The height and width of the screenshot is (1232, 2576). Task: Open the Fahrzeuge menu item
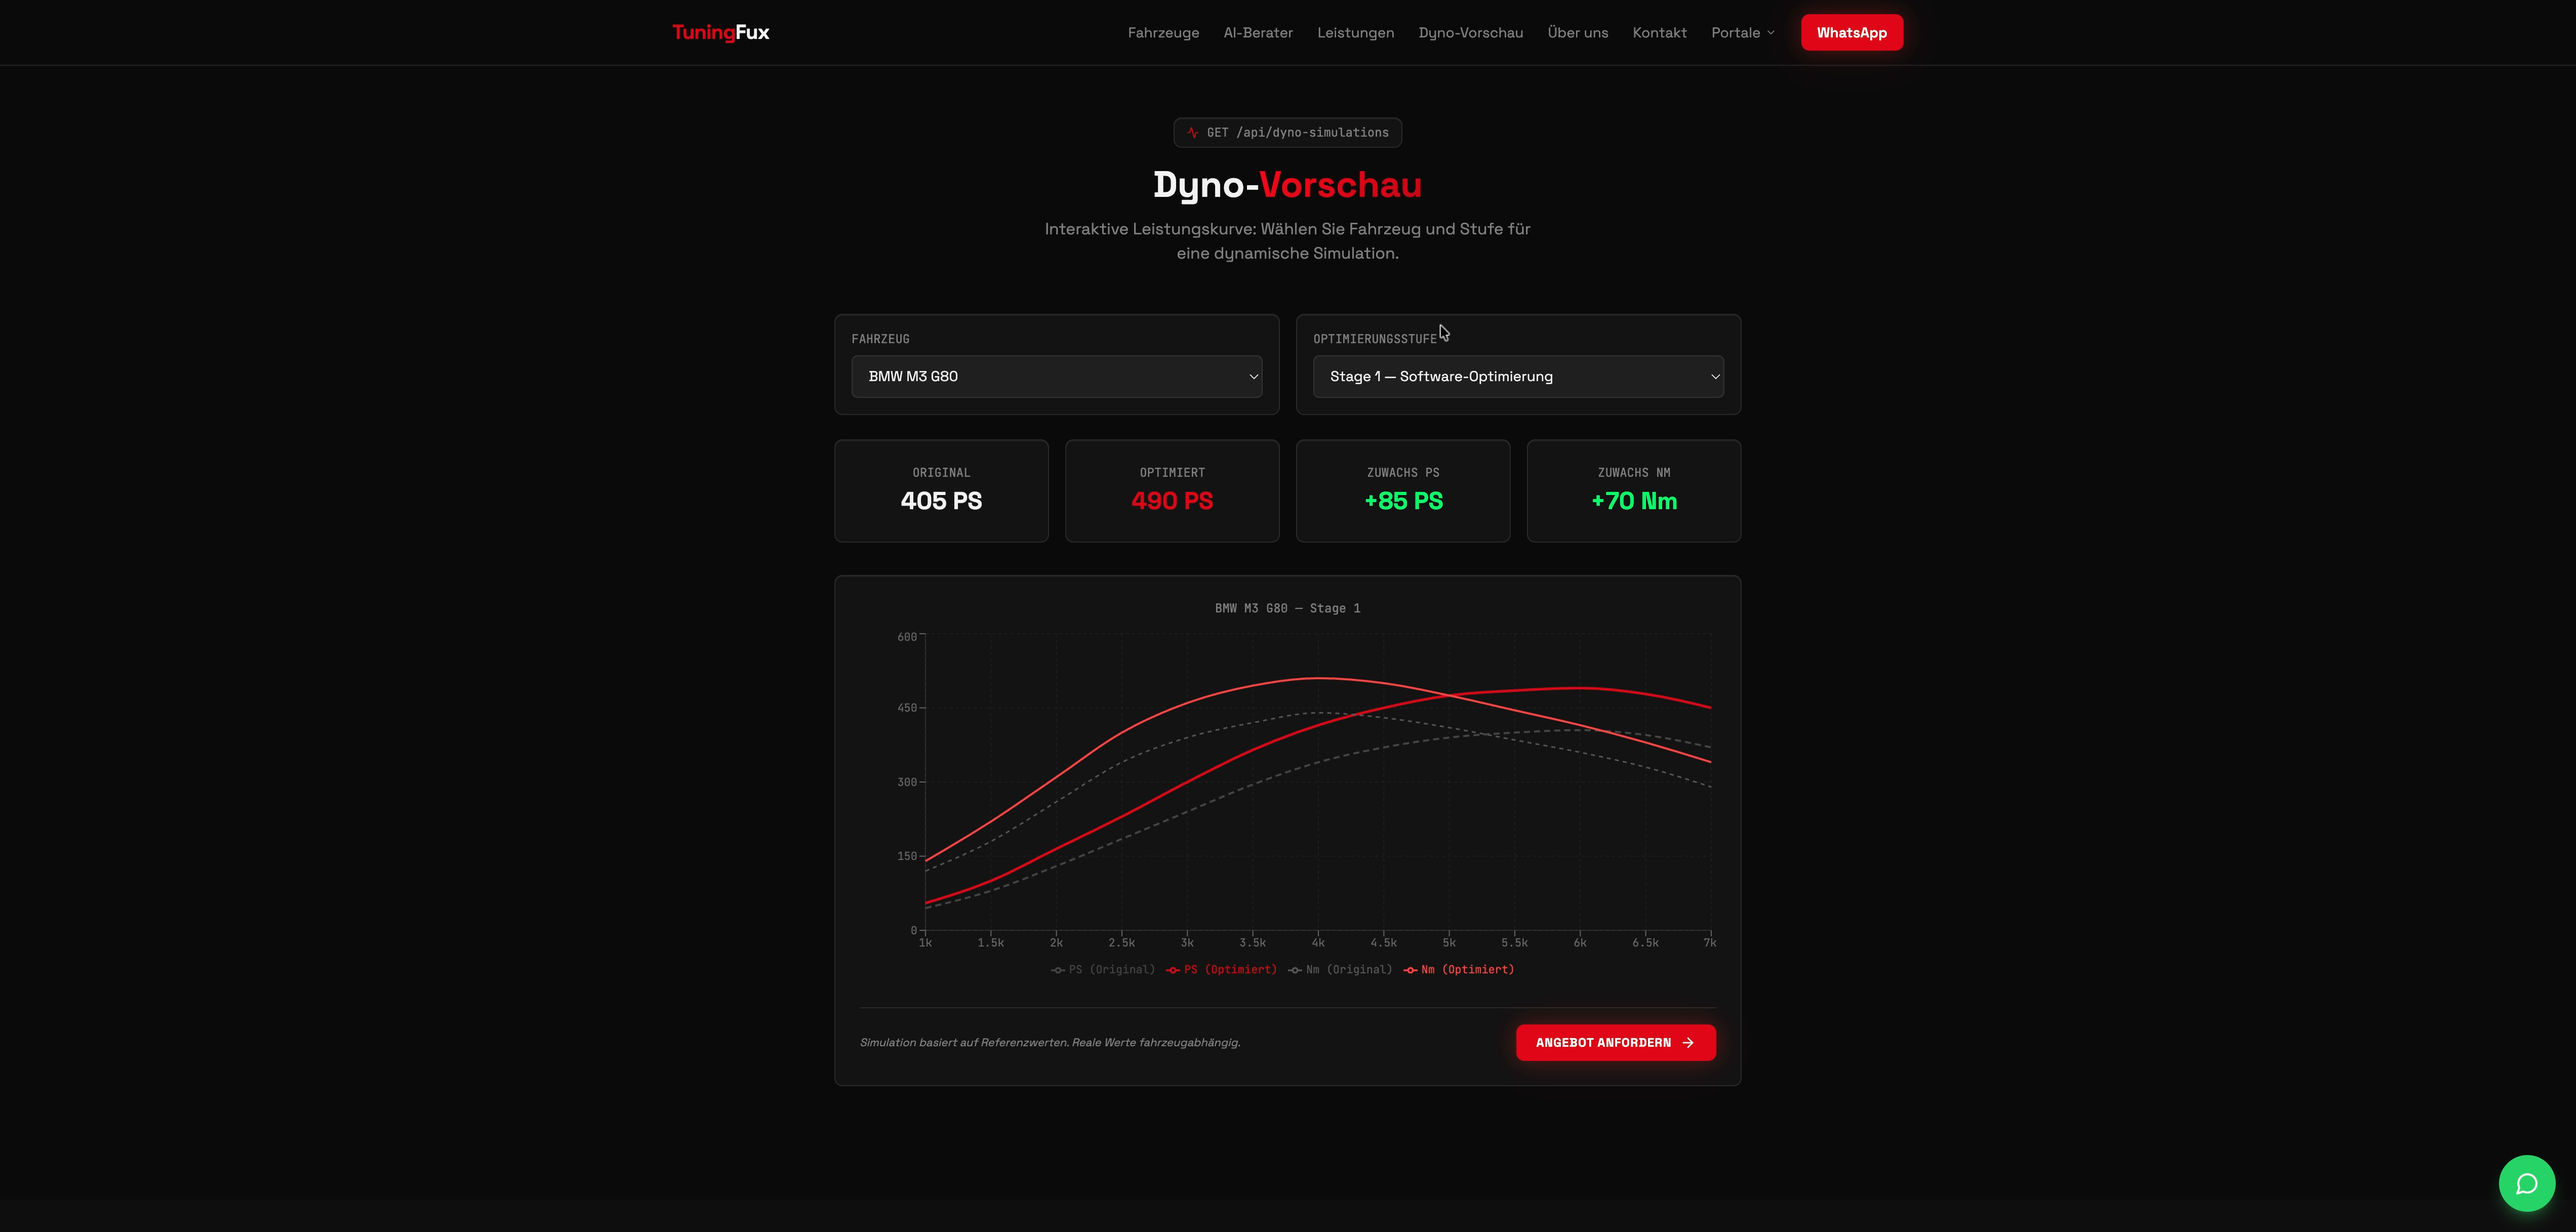pyautogui.click(x=1163, y=32)
